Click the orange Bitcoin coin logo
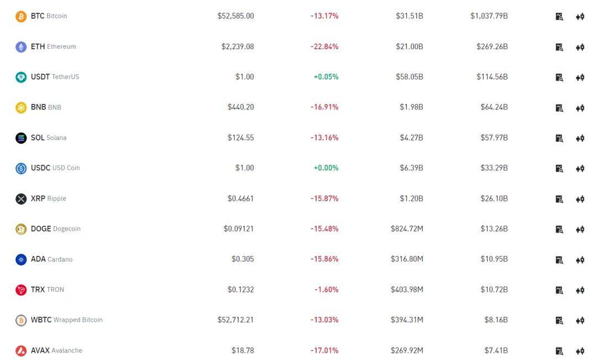 click(21, 17)
